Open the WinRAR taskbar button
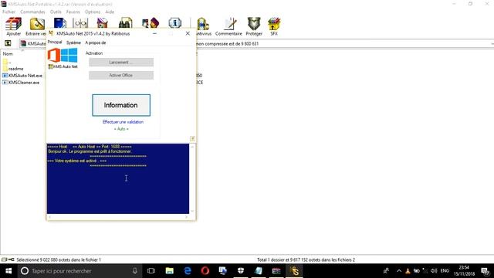Image resolution: width=494 pixels, height=278 pixels. (276, 271)
